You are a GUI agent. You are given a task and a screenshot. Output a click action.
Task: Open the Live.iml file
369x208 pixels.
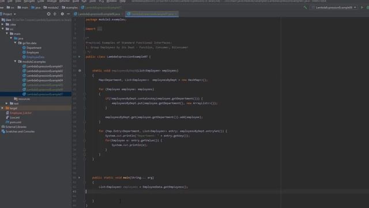pos(14,117)
